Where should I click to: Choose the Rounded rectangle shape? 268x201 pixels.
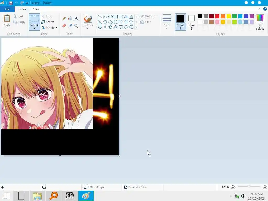click(x=121, y=17)
